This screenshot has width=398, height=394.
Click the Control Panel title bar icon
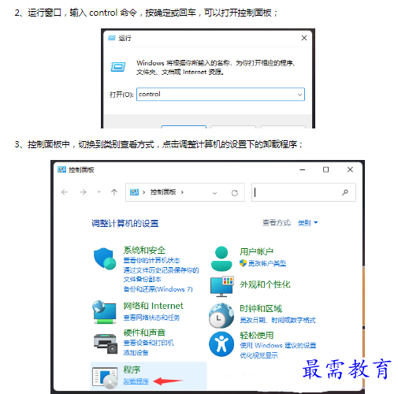(x=61, y=169)
